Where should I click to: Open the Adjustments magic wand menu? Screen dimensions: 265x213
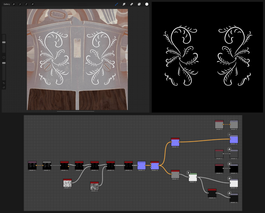[20, 4]
